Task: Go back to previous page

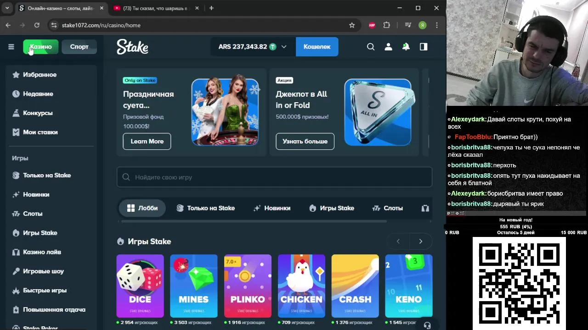Action: tap(8, 25)
